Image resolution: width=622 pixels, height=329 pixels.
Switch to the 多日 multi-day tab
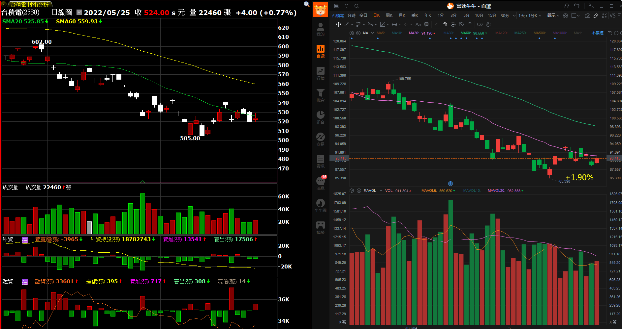pyautogui.click(x=363, y=15)
